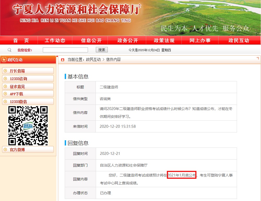Viewport: 261px width, 201px height.
Task: Click the magnifier icon beside 信息检索
Action: 10,50
